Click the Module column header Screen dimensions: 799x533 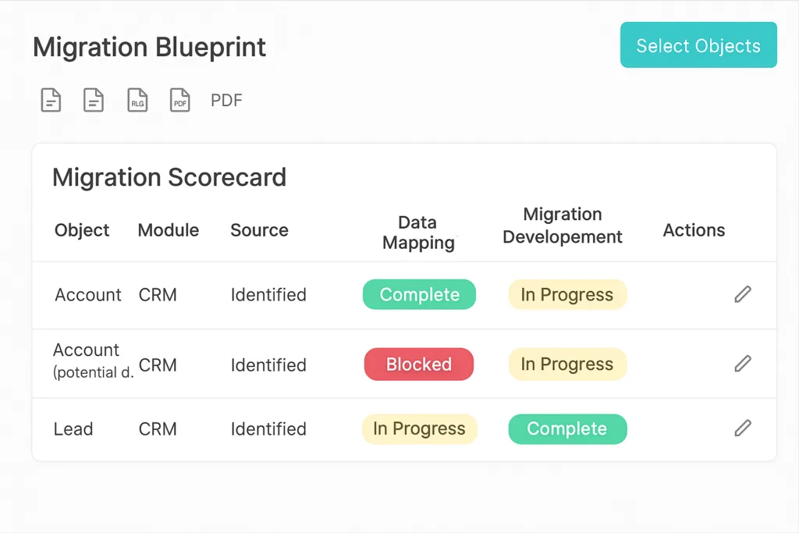[x=169, y=230]
